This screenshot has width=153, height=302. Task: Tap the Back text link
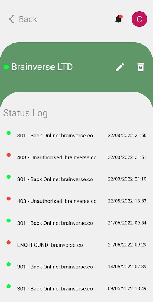tap(28, 19)
